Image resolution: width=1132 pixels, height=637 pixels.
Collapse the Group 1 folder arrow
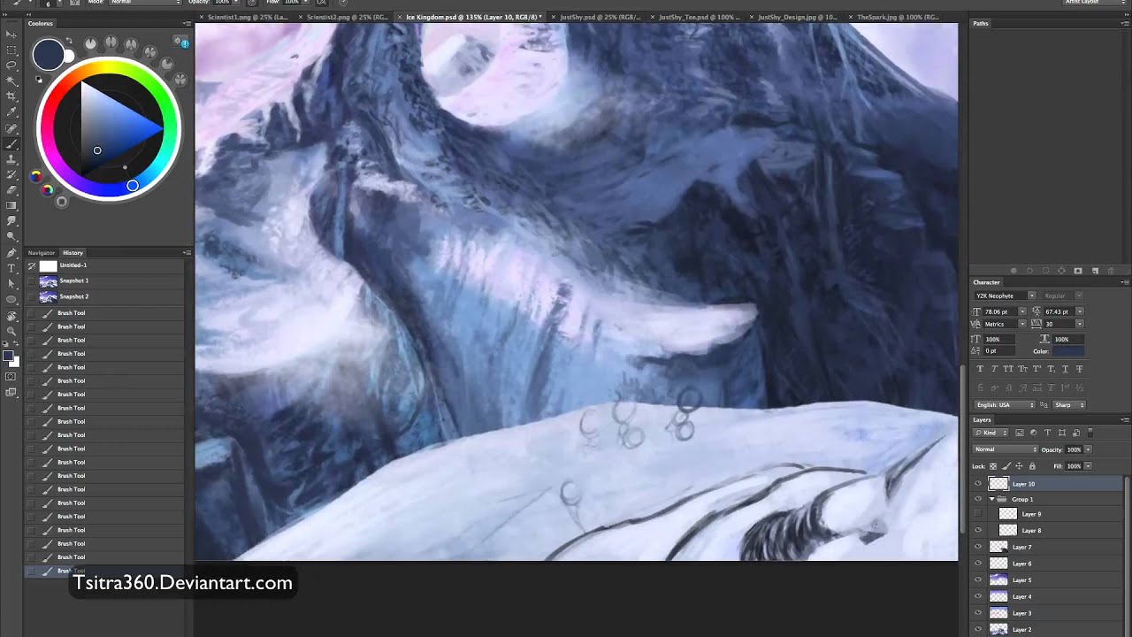click(x=991, y=500)
